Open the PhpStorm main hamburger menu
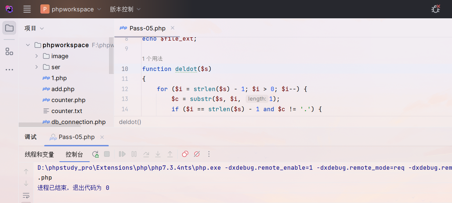This screenshot has width=452, height=203. (27, 9)
